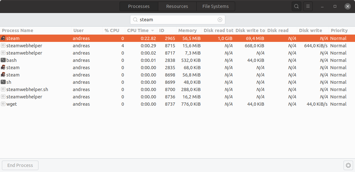Open the File Systems tab
This screenshot has width=355, height=172.
(x=215, y=6)
